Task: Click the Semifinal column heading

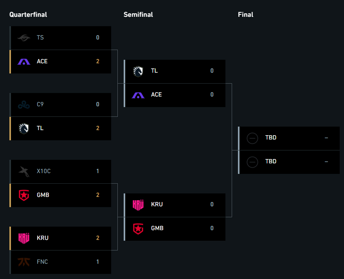Action: [x=138, y=15]
